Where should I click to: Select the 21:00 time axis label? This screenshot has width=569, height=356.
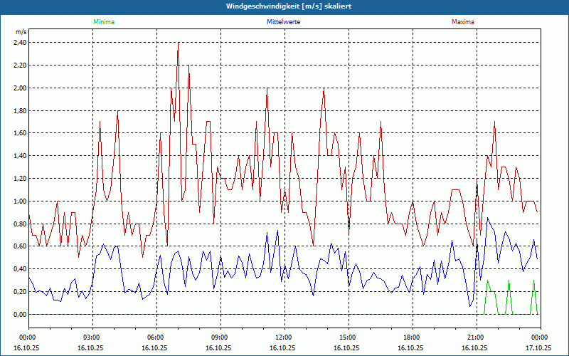coord(476,337)
